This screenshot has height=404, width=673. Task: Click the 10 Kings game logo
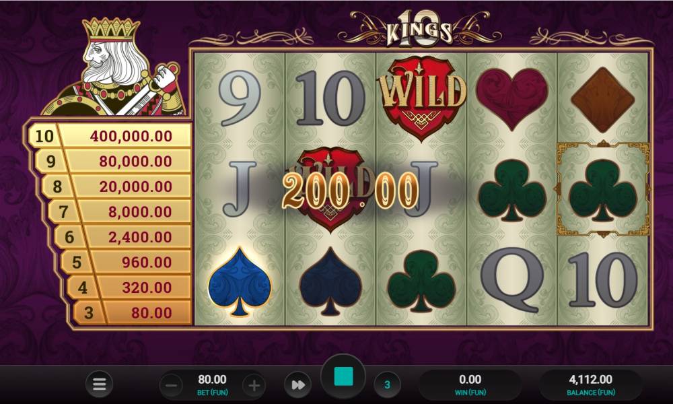pos(419,28)
